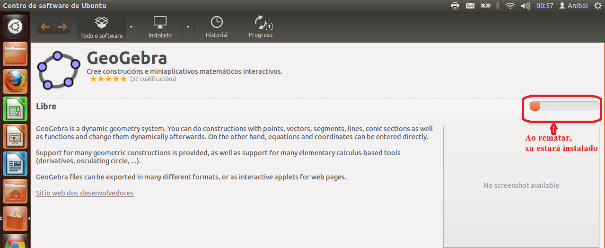Screen dimensions: 605x248
Task: Click the forward arrow navigation button
Action: click(62, 27)
